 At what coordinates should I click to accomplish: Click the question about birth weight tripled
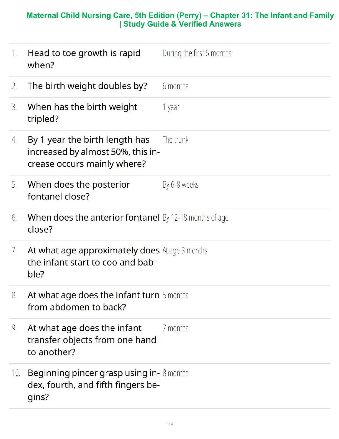[x=82, y=113]
